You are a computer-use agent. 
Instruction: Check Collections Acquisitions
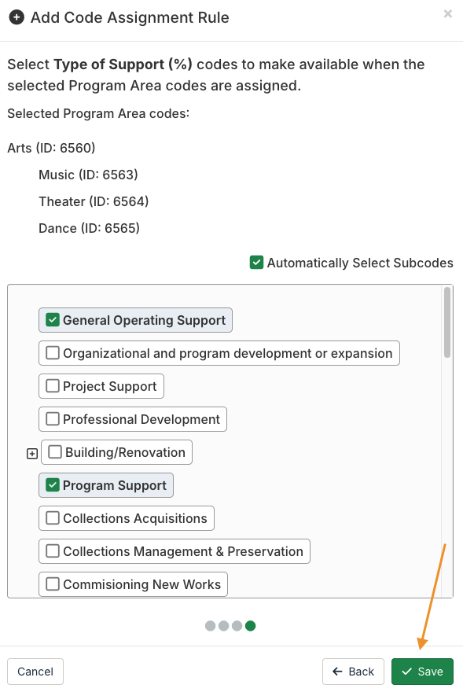pyautogui.click(x=53, y=517)
